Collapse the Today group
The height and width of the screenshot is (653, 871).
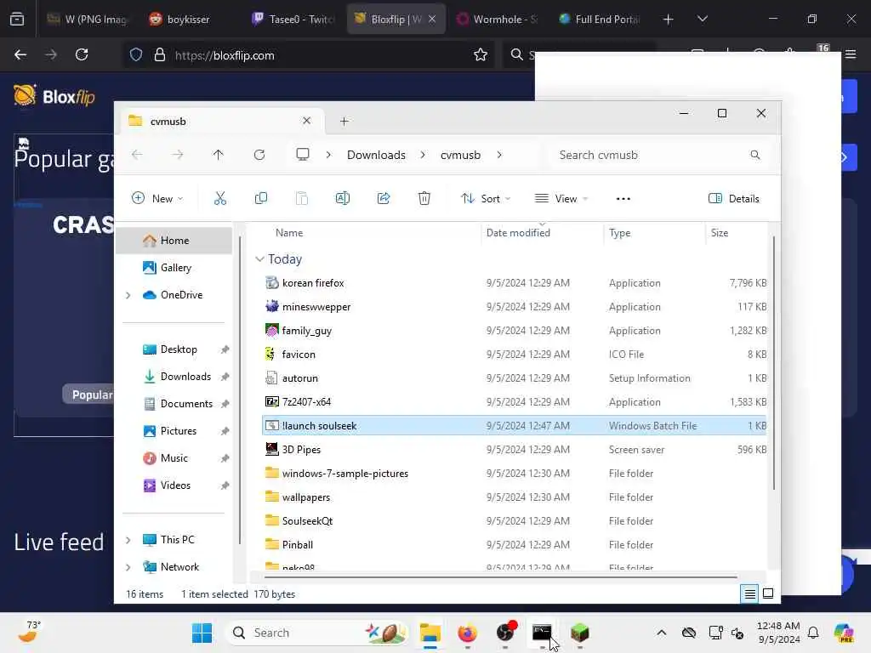coord(259,259)
